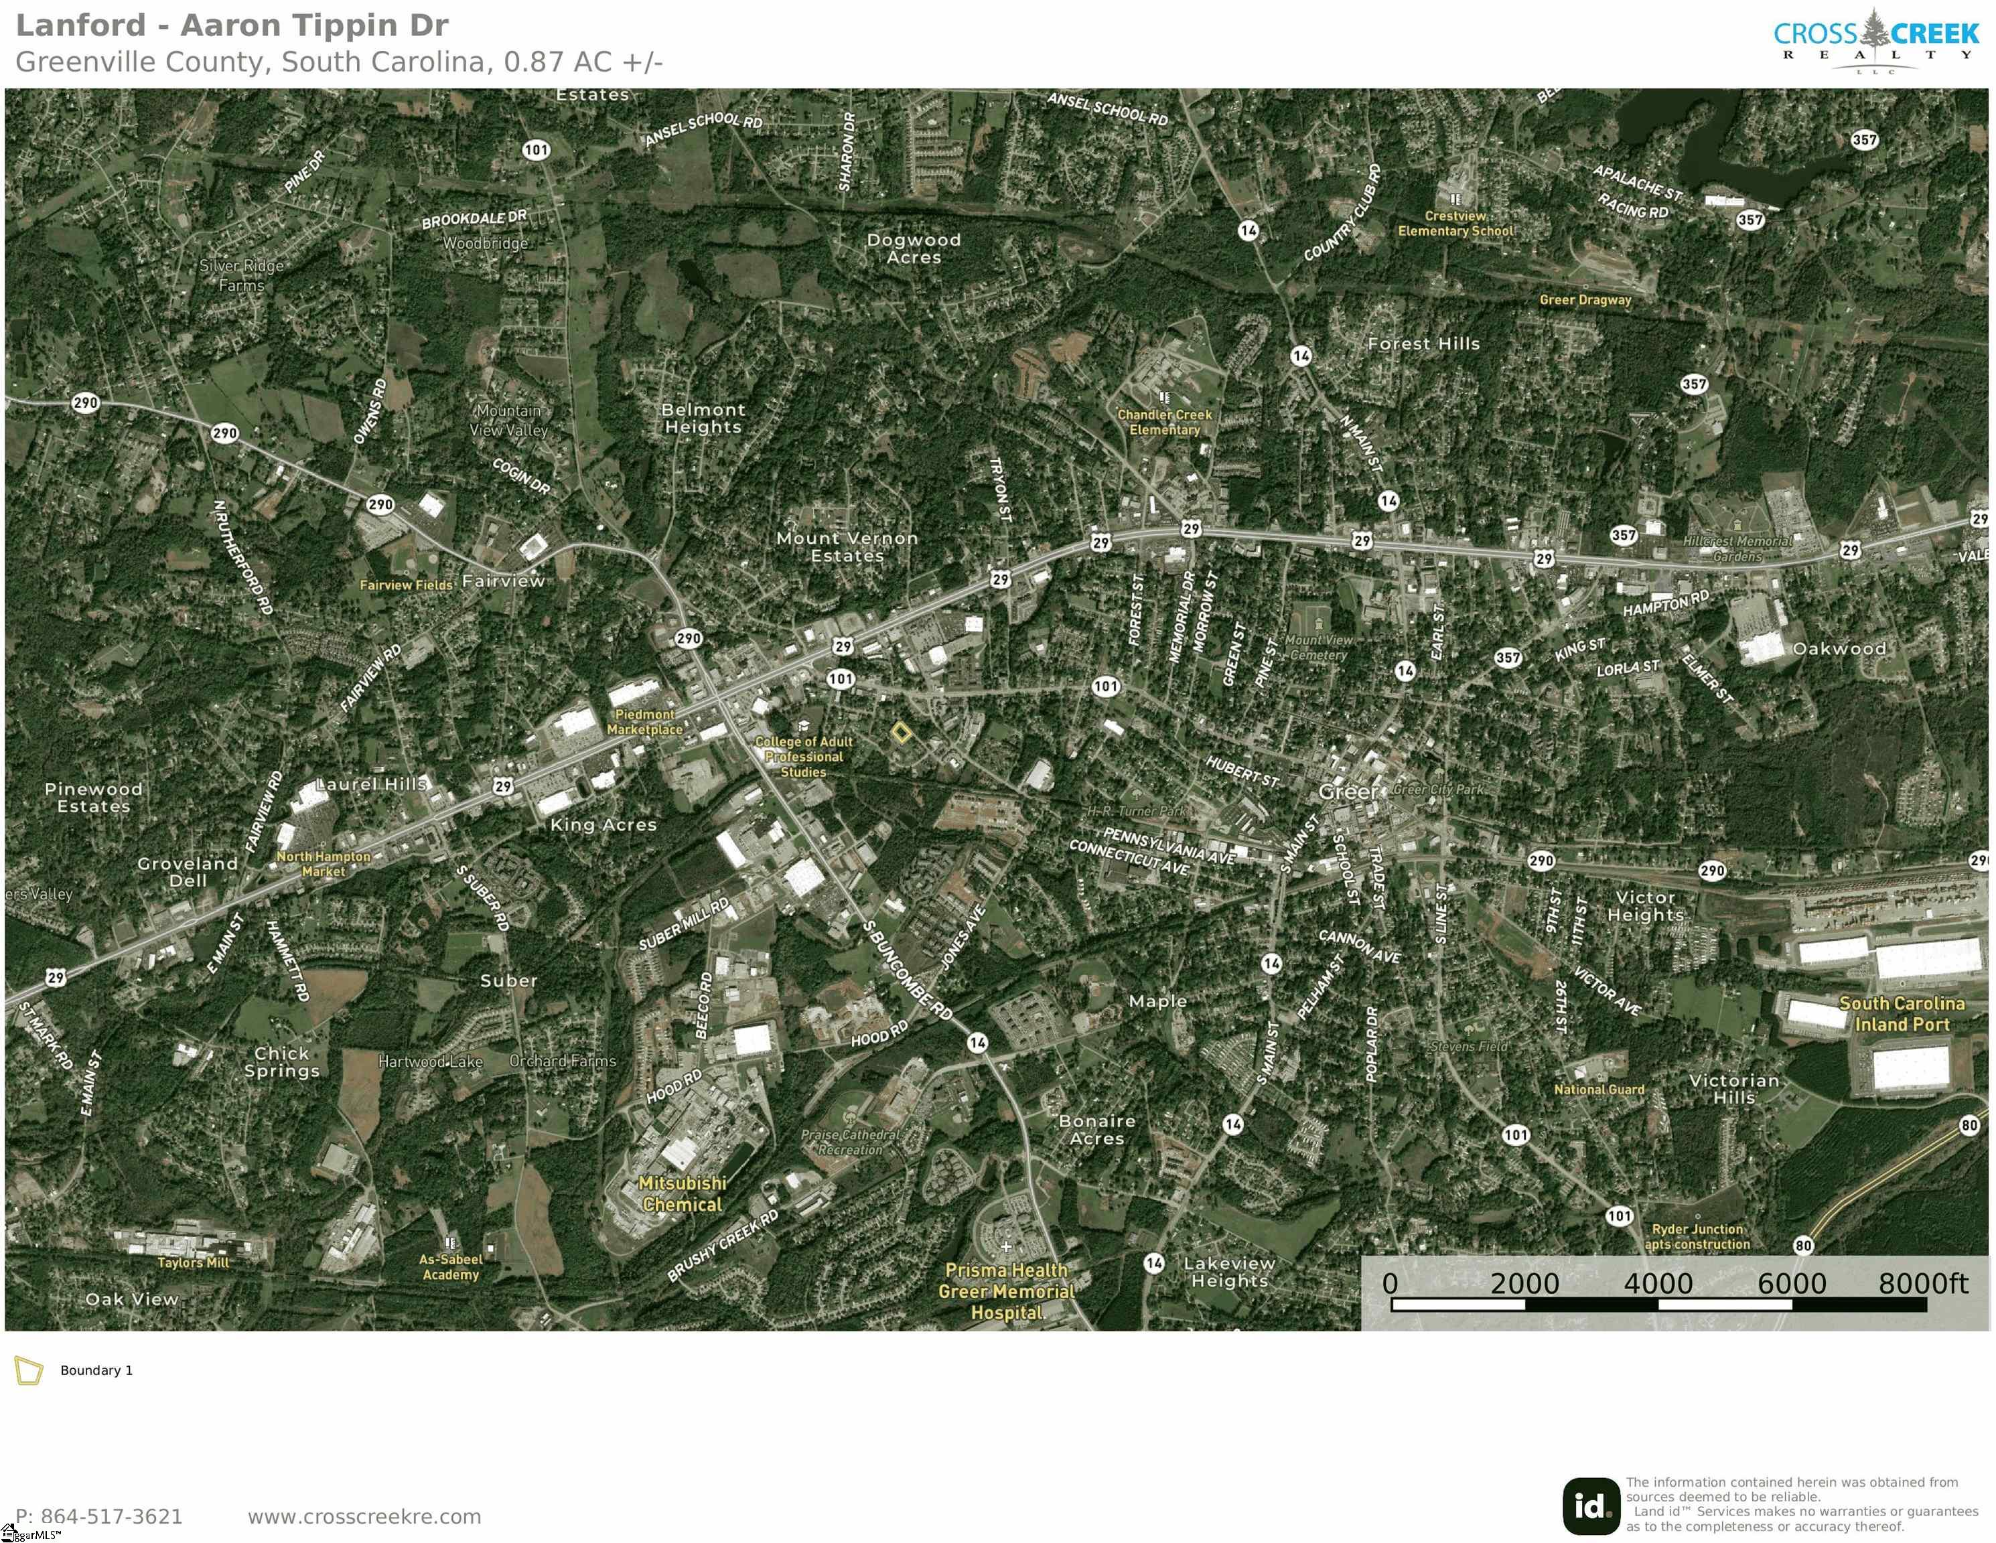
Task: Click the 'North Hampton Market' label
Action: 324,863
